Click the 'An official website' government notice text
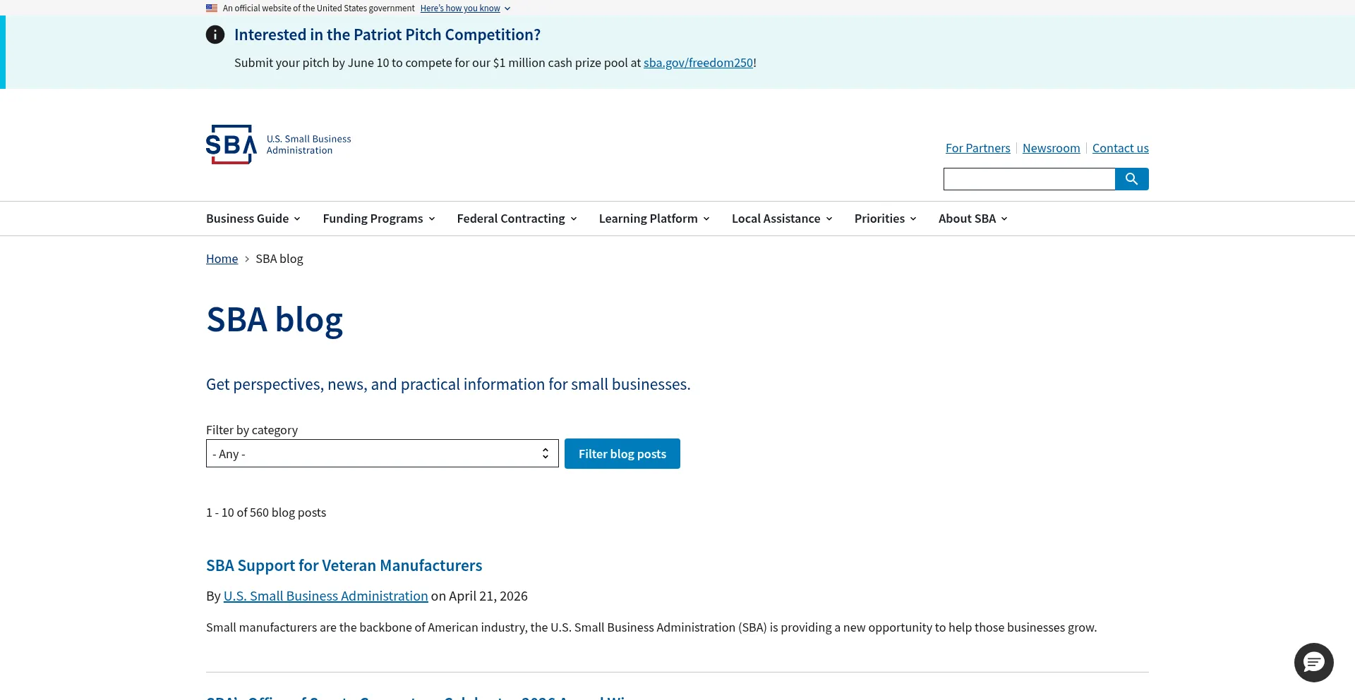Screen dimensions: 1355x700 tap(319, 8)
